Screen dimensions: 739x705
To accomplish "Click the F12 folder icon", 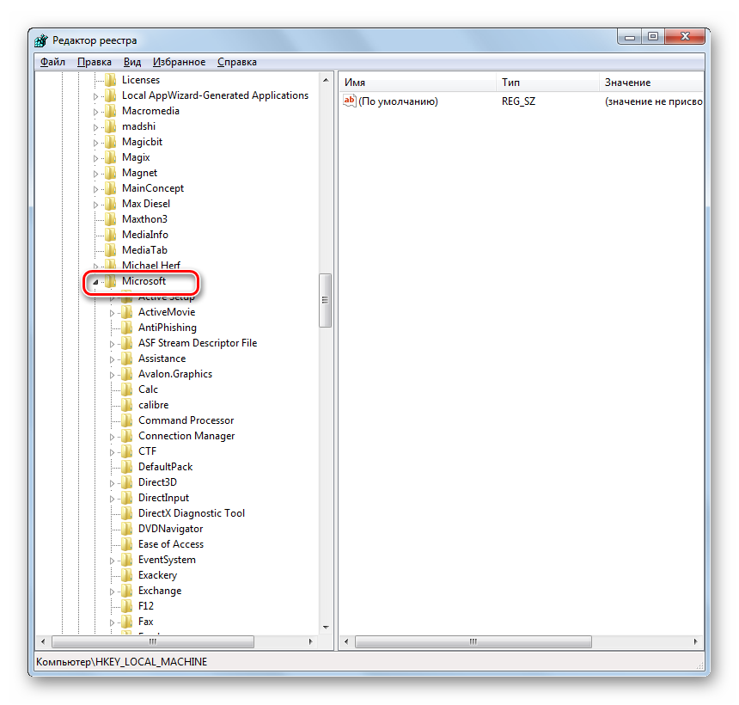I will 127,606.
